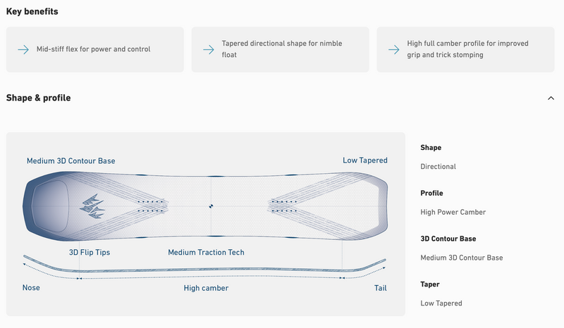Click the left binding insert holes on the board
Screen dimensions: 564x328
[x=154, y=206]
